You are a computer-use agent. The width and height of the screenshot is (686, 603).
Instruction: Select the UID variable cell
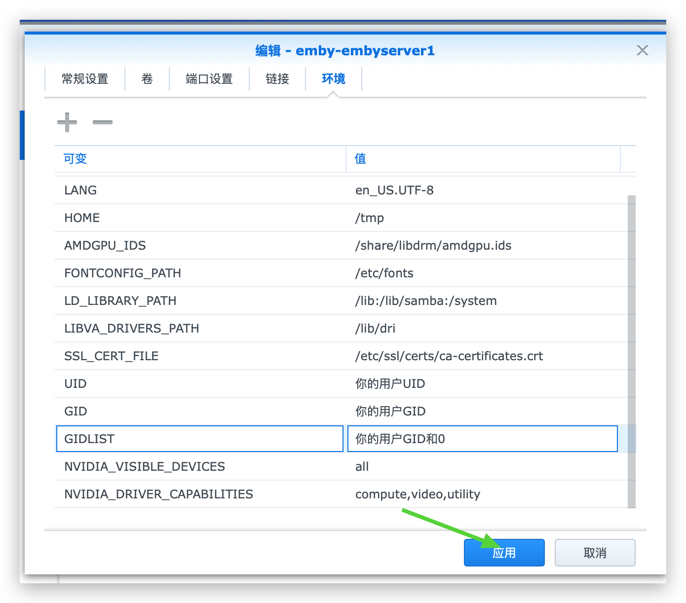200,384
